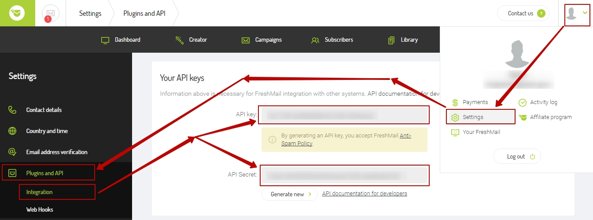The height and width of the screenshot is (220, 593).
Task: Open the Web Hooks sub-item
Action: tap(40, 209)
